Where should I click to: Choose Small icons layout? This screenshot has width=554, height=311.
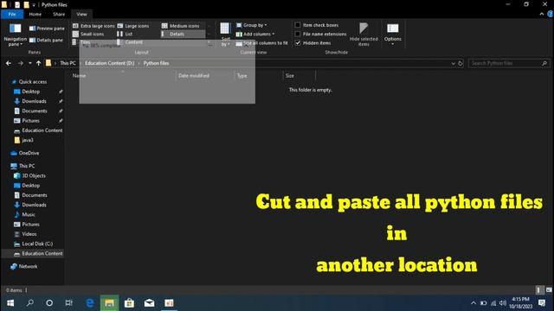(x=88, y=34)
